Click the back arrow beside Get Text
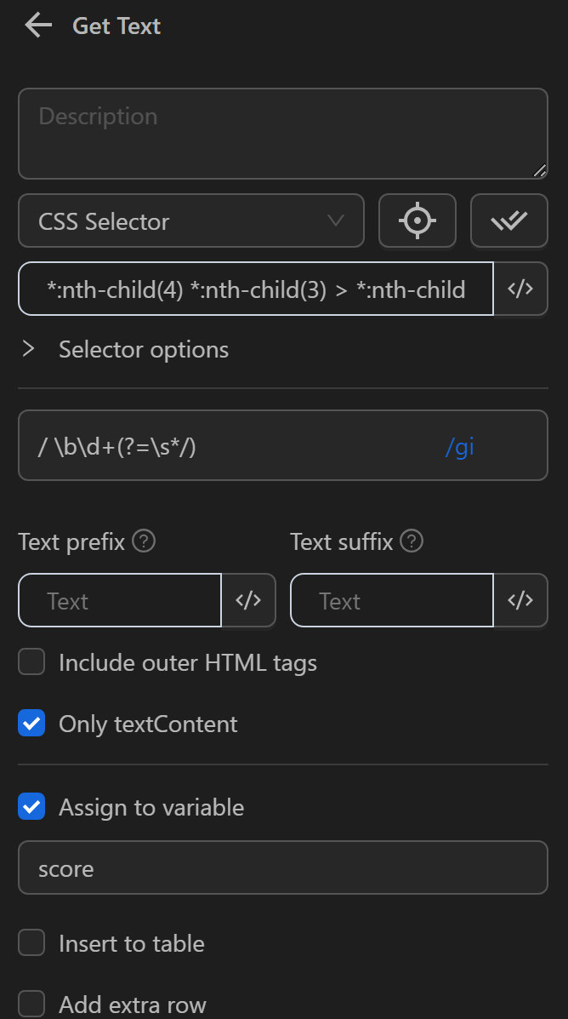The height and width of the screenshot is (1019, 568). coord(37,26)
